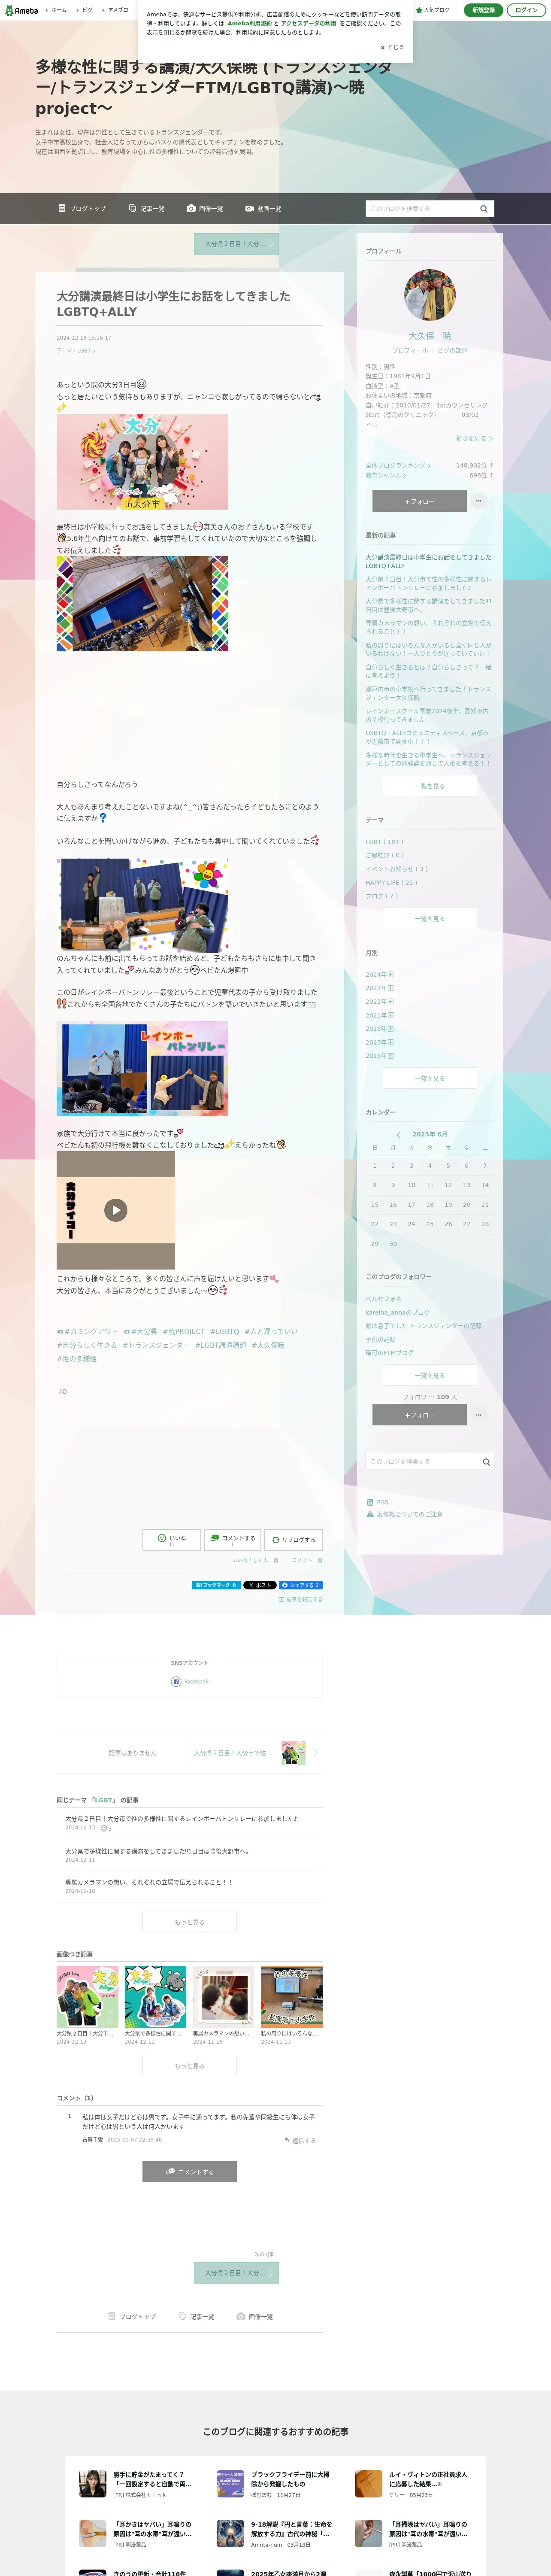Image resolution: width=551 pixels, height=2576 pixels.
Task: Click the ログイン button
Action: [x=526, y=10]
